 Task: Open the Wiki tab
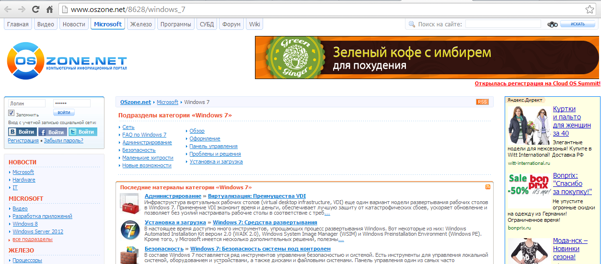254,24
